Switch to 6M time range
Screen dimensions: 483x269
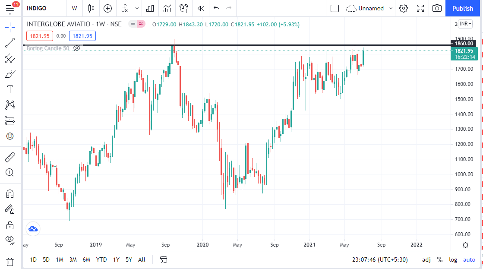point(86,260)
